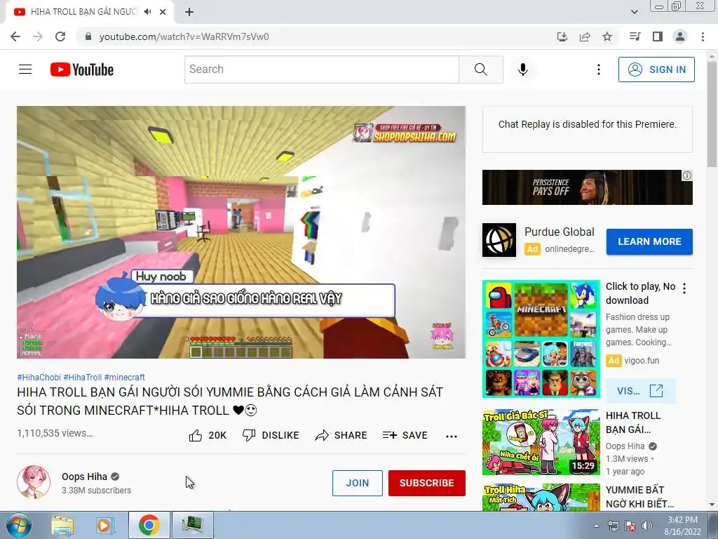Open Chrome media control icon
Viewport: 718px width, 539px height.
(635, 36)
